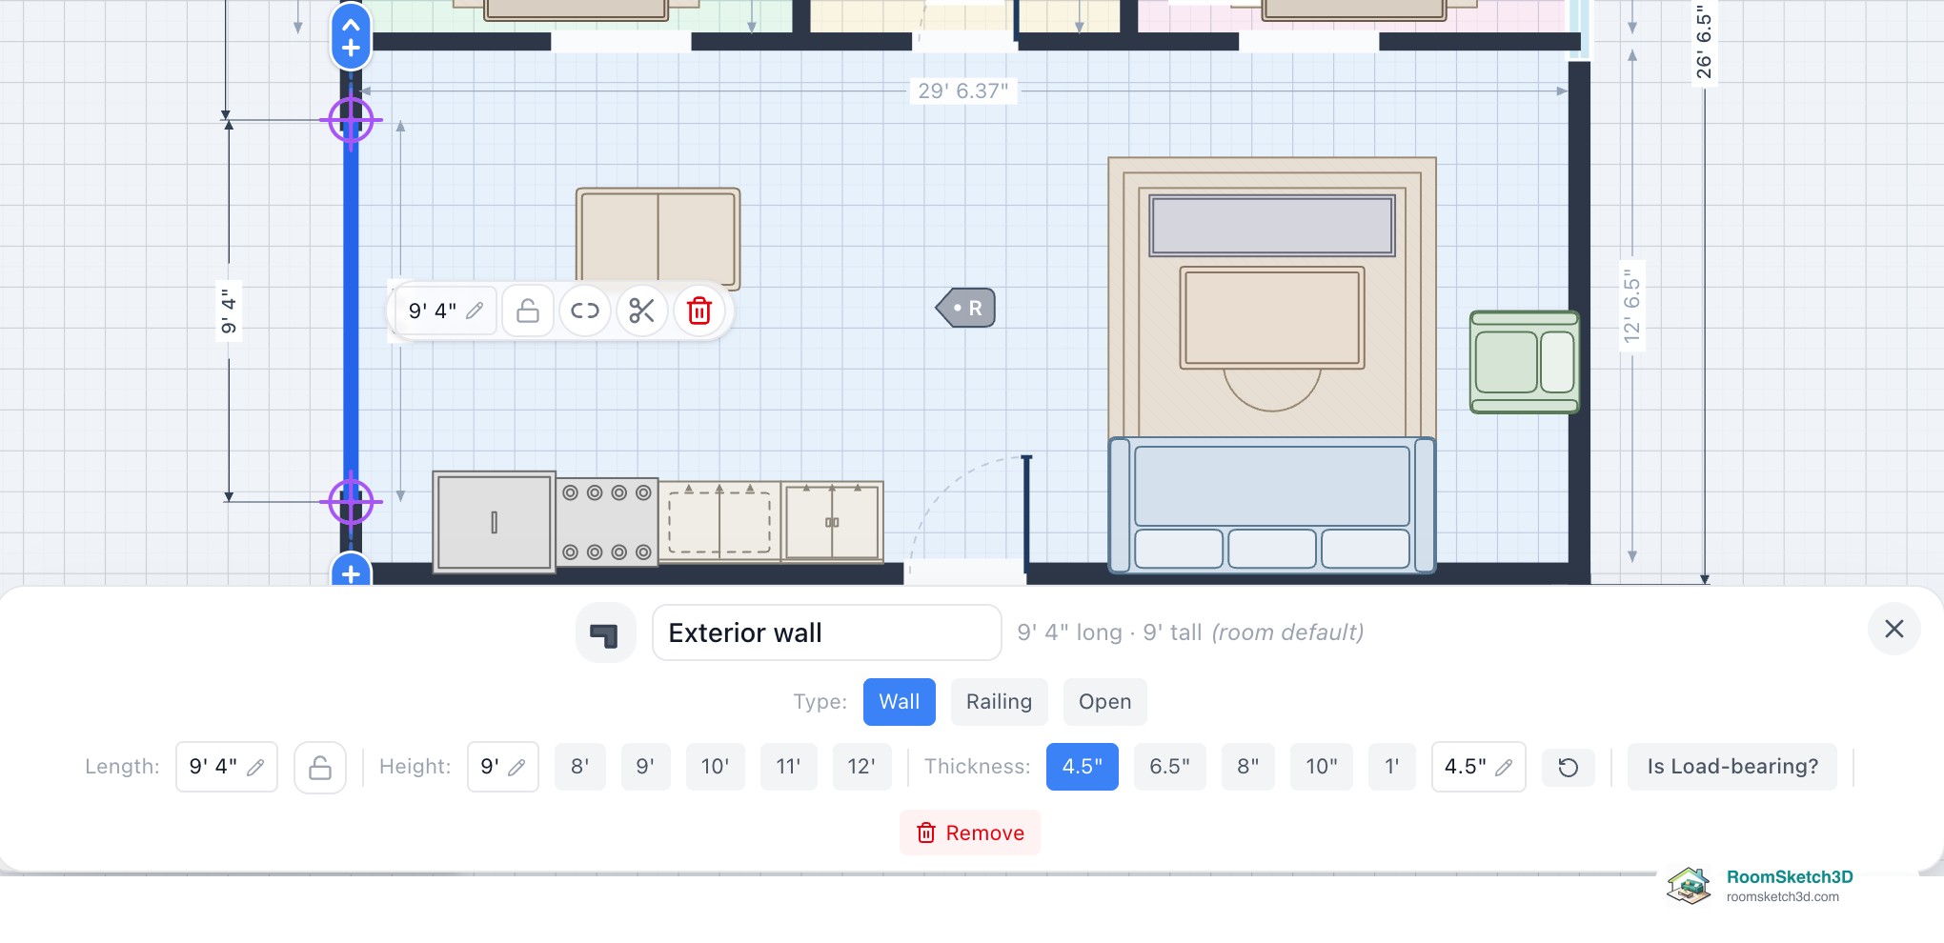
Task: Select the stove with eight burners
Action: (x=606, y=522)
